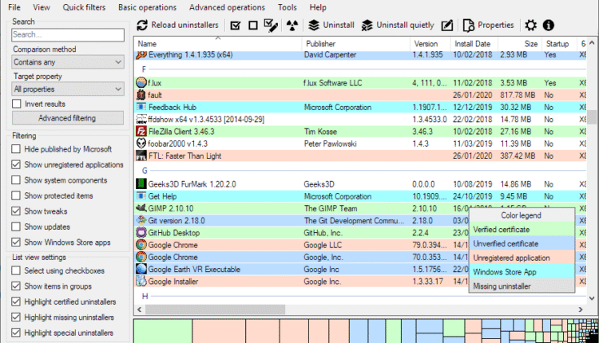Click the Everything 1.4.1.935 icon
Image resolution: width=599 pixels, height=343 pixels.
point(141,54)
